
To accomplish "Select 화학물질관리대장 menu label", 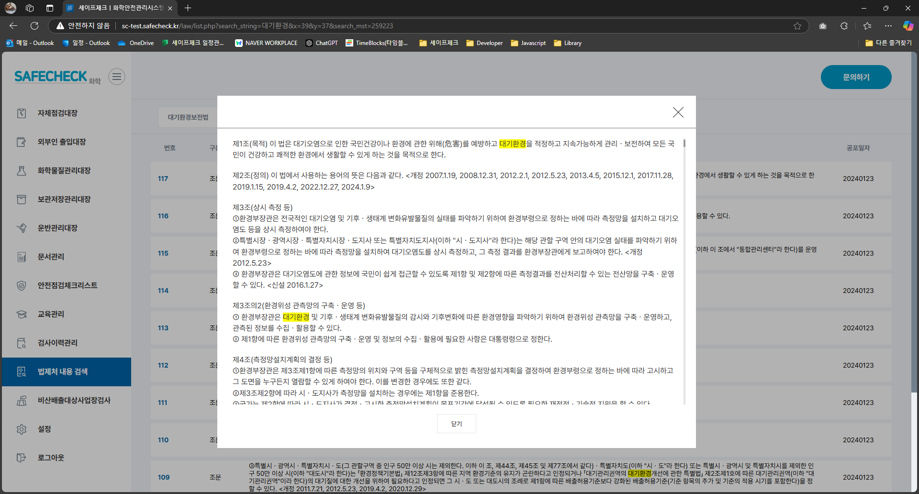I will [x=64, y=170].
